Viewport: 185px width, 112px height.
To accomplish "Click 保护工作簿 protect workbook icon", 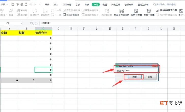I will pyautogui.click(x=136, y=12).
